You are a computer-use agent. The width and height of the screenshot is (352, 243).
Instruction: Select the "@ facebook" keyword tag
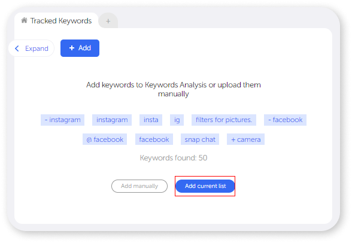tap(105, 139)
